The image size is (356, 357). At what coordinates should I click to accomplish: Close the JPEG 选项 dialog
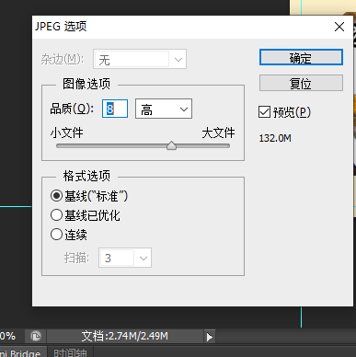(339, 27)
